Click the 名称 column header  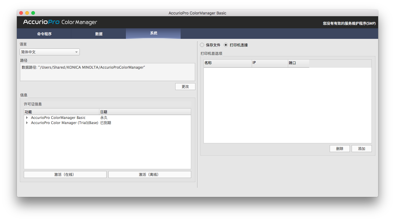(x=228, y=63)
